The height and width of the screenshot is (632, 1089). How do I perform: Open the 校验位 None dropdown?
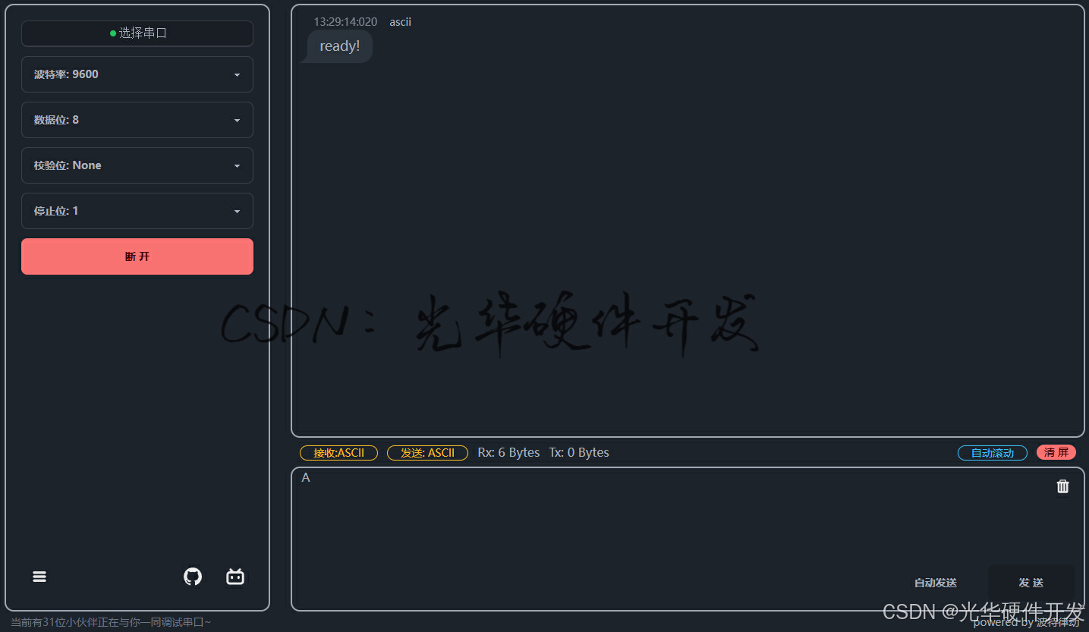pos(137,165)
